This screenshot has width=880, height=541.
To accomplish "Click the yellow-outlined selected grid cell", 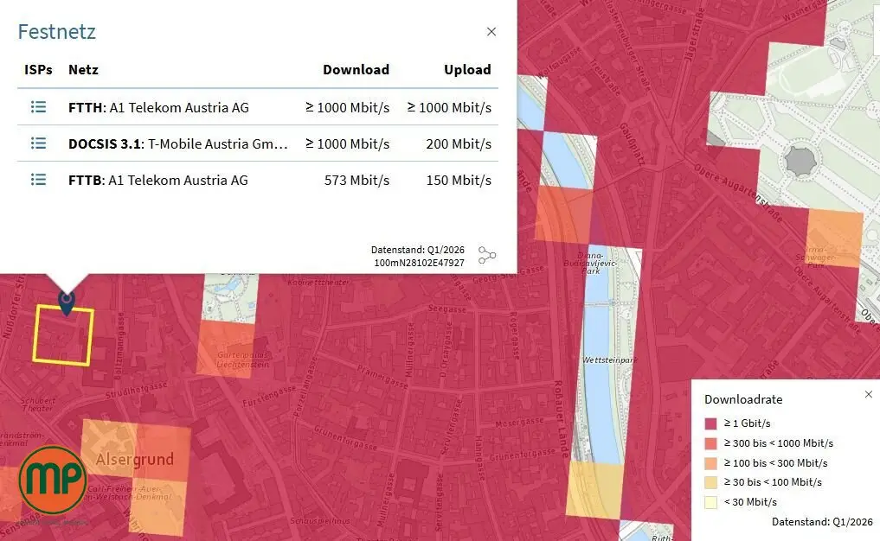I will [x=63, y=335].
